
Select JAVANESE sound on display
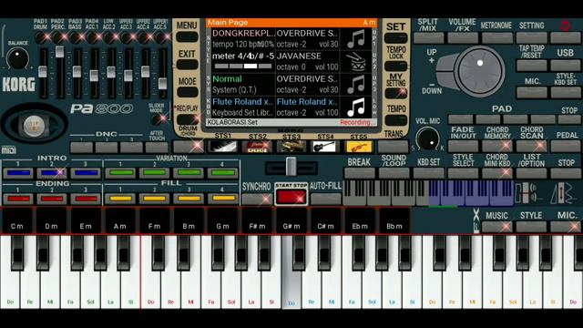(299, 56)
